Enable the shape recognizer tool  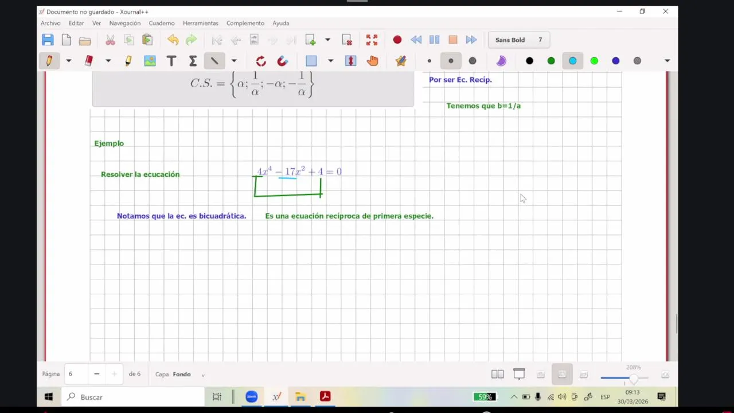click(261, 61)
